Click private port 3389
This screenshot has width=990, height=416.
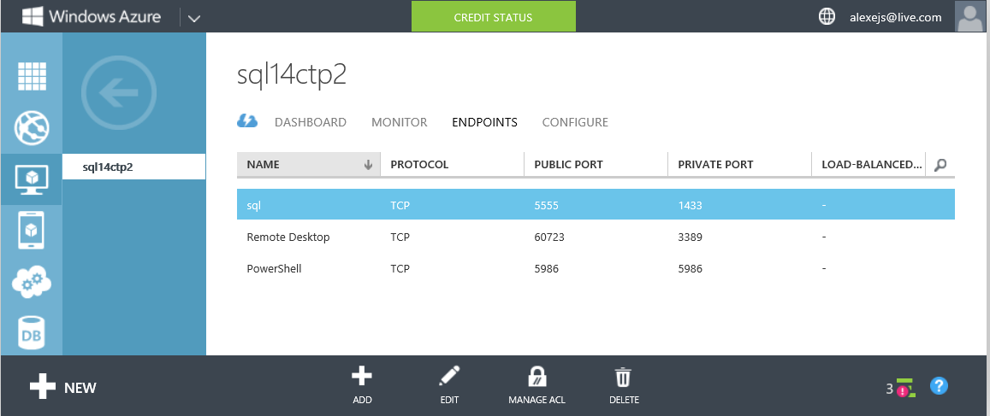(x=691, y=237)
